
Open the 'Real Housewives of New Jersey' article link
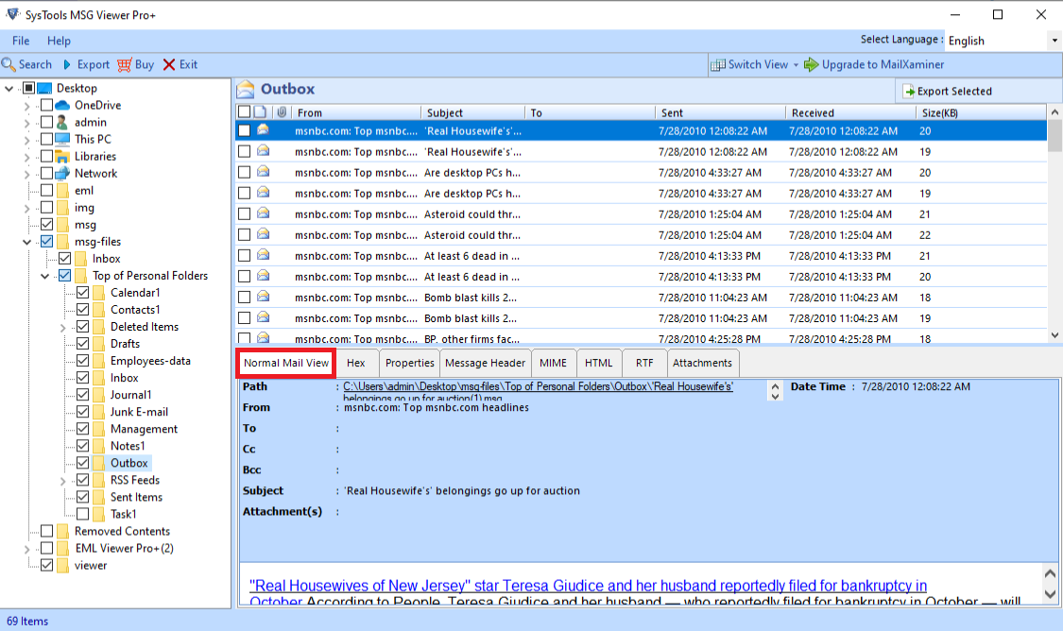tap(588, 586)
